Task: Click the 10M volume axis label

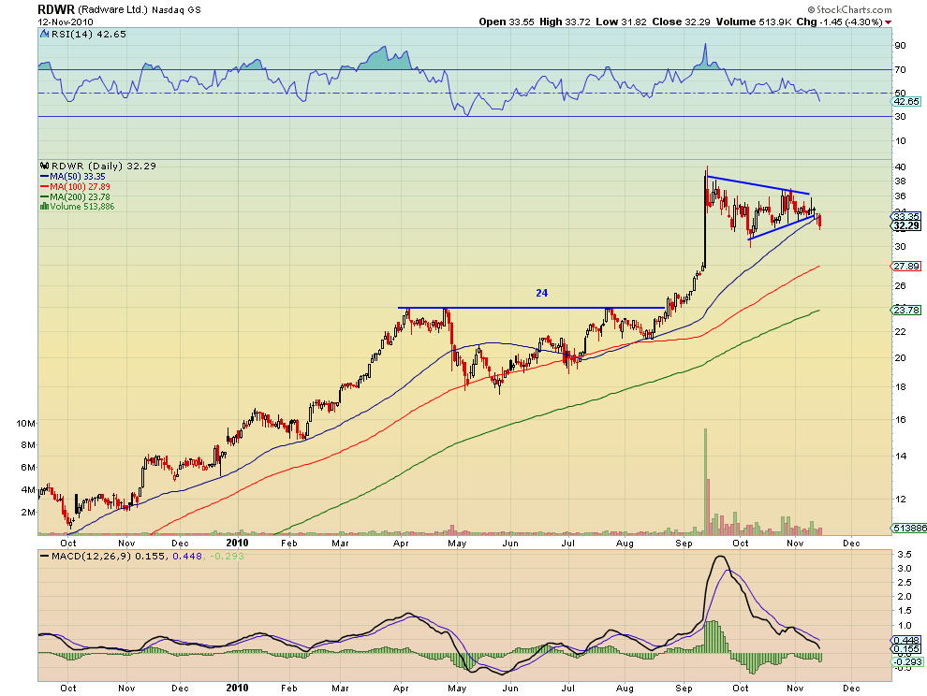Action: coord(26,423)
